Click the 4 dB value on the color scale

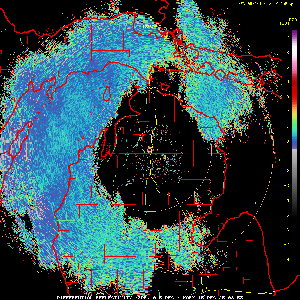point(288,82)
